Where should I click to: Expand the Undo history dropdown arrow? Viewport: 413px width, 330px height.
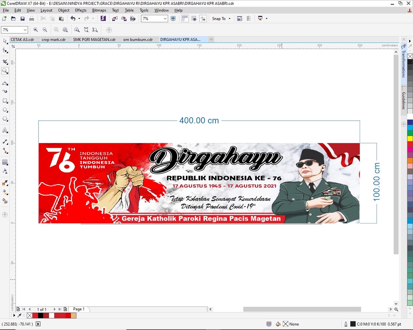click(79, 18)
